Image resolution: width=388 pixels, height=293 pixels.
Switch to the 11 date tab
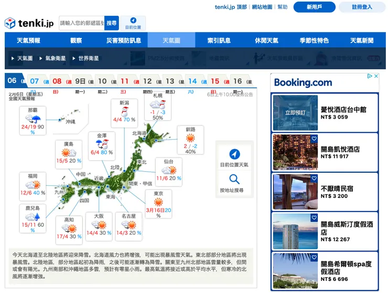coord(128,81)
